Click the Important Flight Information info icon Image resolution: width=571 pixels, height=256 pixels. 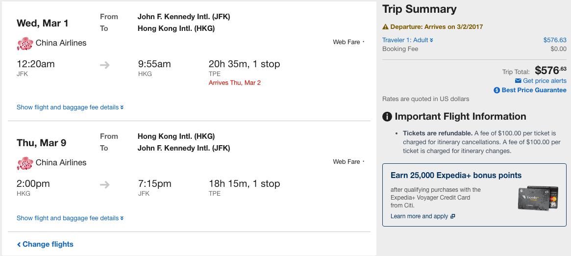tap(387, 117)
